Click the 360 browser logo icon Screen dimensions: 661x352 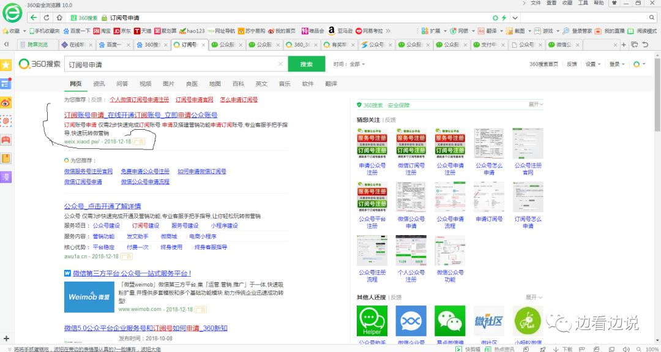pyautogui.click(x=12, y=13)
